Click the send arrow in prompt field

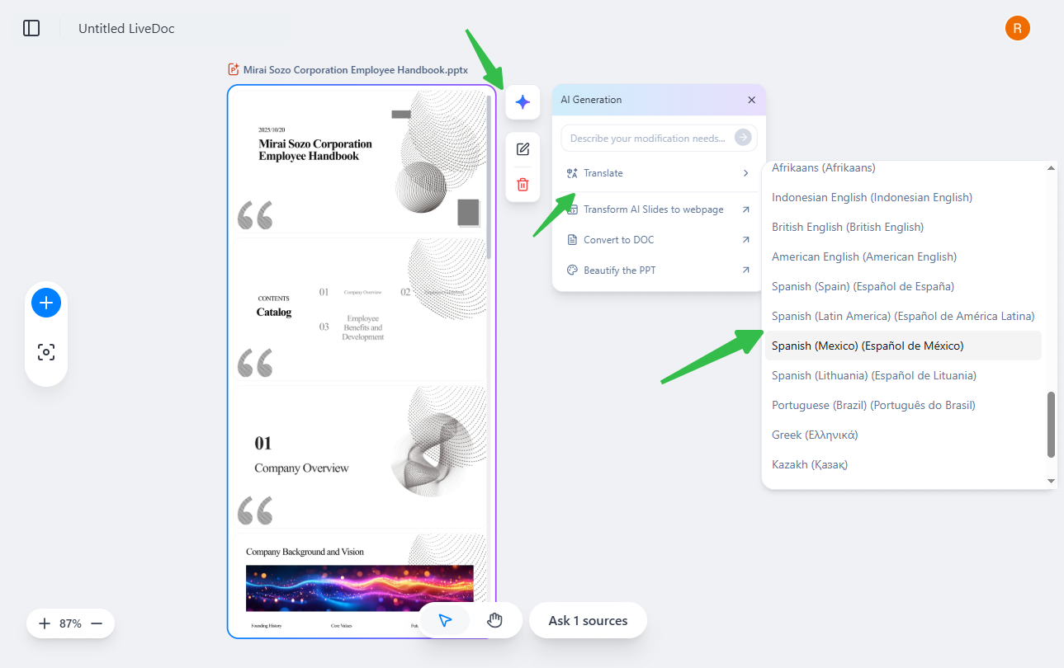[x=743, y=138]
